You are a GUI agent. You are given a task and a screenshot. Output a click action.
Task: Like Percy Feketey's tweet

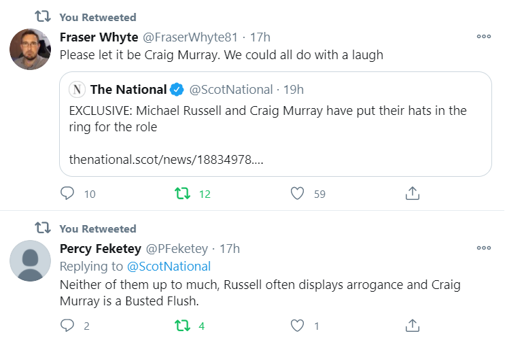click(x=297, y=325)
